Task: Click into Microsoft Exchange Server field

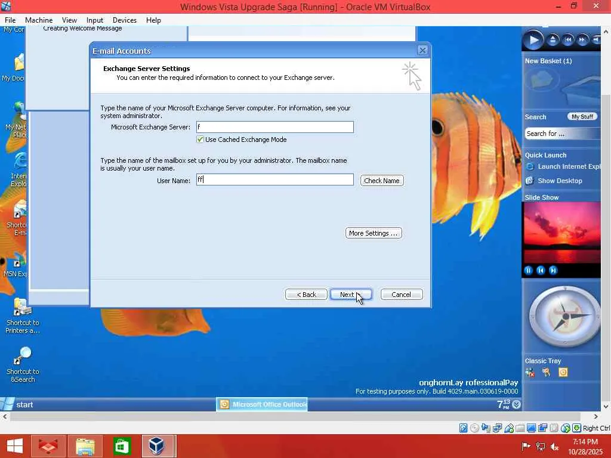Action: tap(274, 127)
